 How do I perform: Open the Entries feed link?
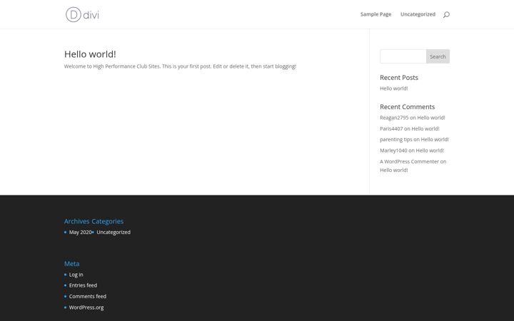coord(83,285)
